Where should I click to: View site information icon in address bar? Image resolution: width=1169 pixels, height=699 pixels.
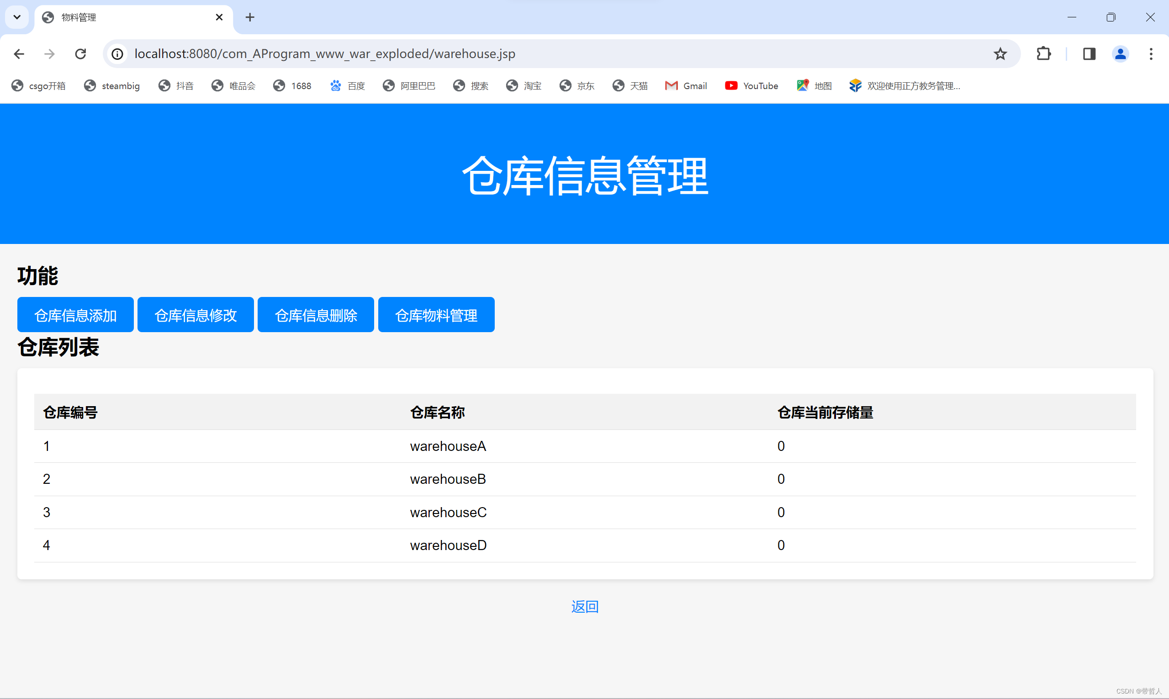pos(117,54)
